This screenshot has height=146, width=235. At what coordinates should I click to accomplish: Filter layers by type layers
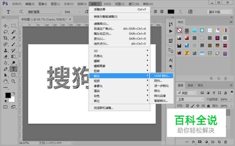pyautogui.click(x=214, y=93)
